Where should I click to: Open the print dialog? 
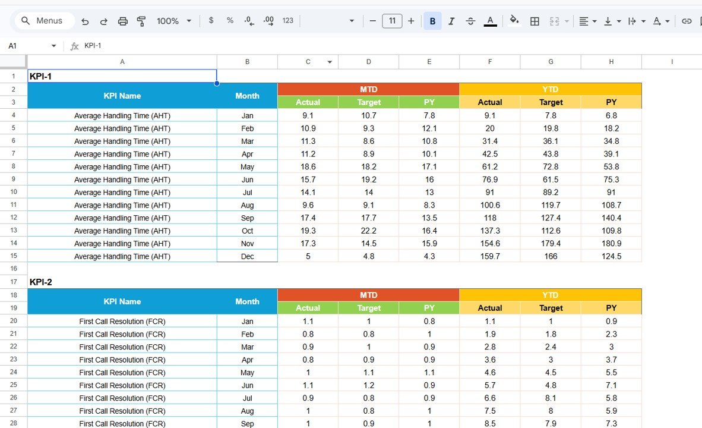pyautogui.click(x=123, y=20)
